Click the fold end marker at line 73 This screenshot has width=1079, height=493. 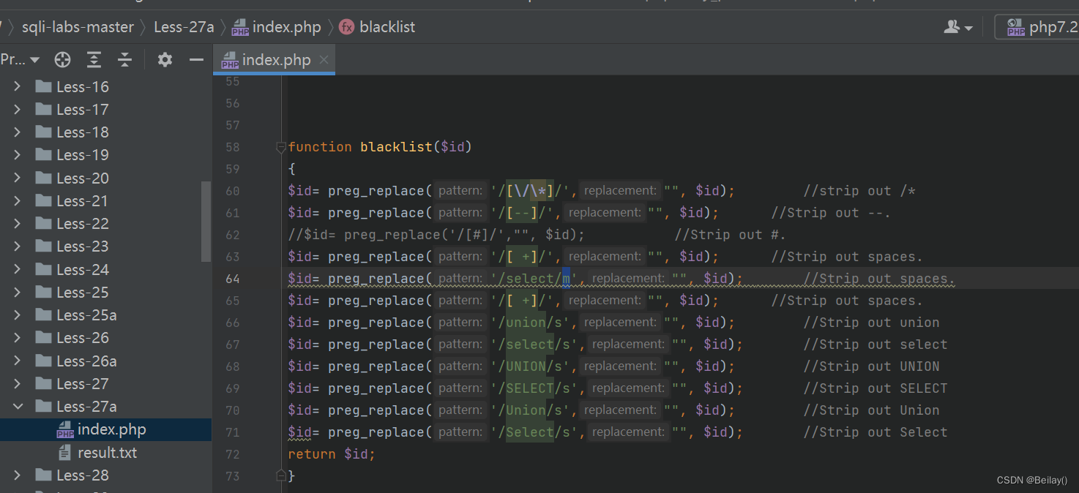point(280,476)
